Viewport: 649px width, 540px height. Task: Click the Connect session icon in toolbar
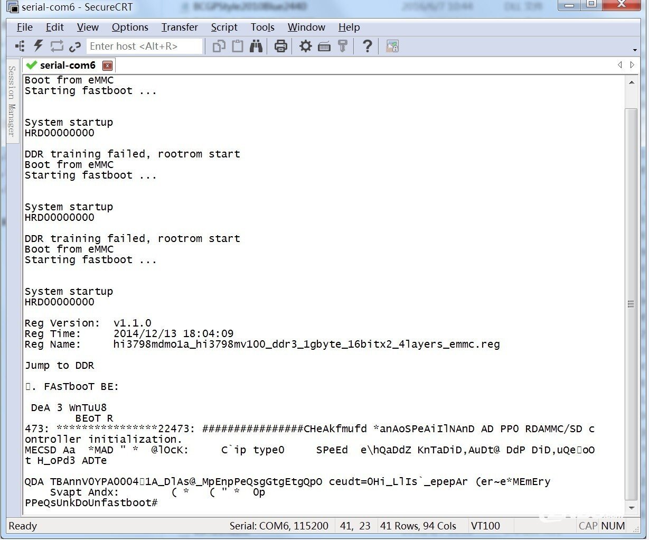(x=20, y=46)
